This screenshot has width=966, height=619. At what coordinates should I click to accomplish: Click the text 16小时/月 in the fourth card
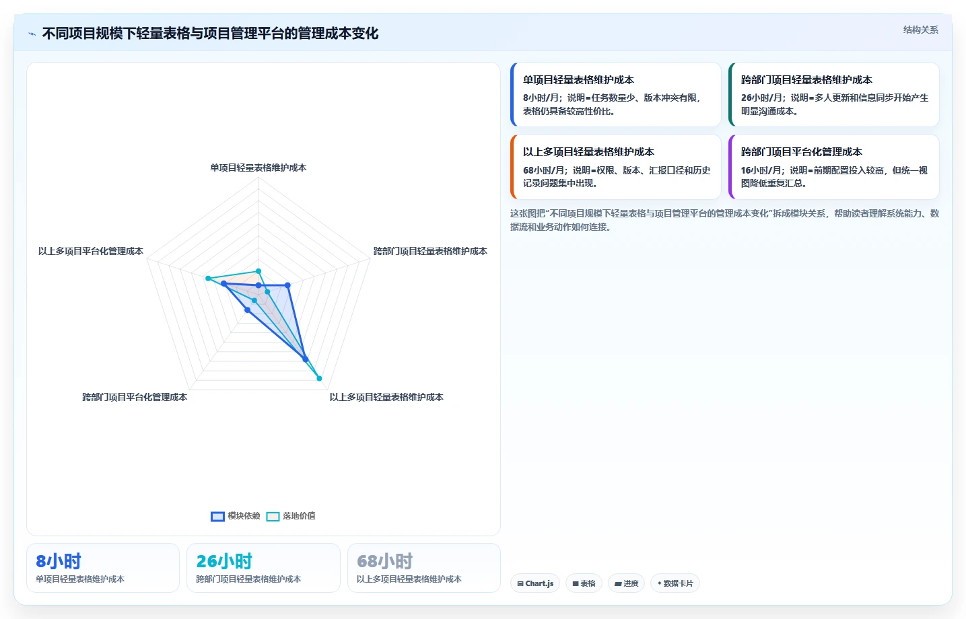[762, 170]
